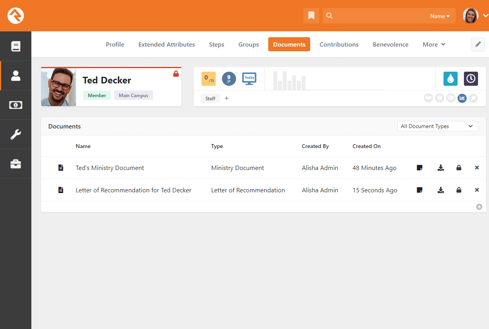Click the Alisha Admin avatar photo
The width and height of the screenshot is (489, 329).
pos(471,16)
